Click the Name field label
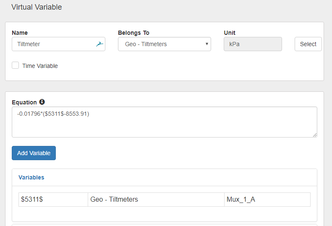This screenshot has width=332, height=226. [x=20, y=33]
